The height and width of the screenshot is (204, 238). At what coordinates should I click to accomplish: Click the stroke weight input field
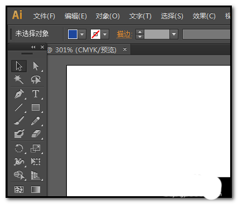click(x=157, y=34)
